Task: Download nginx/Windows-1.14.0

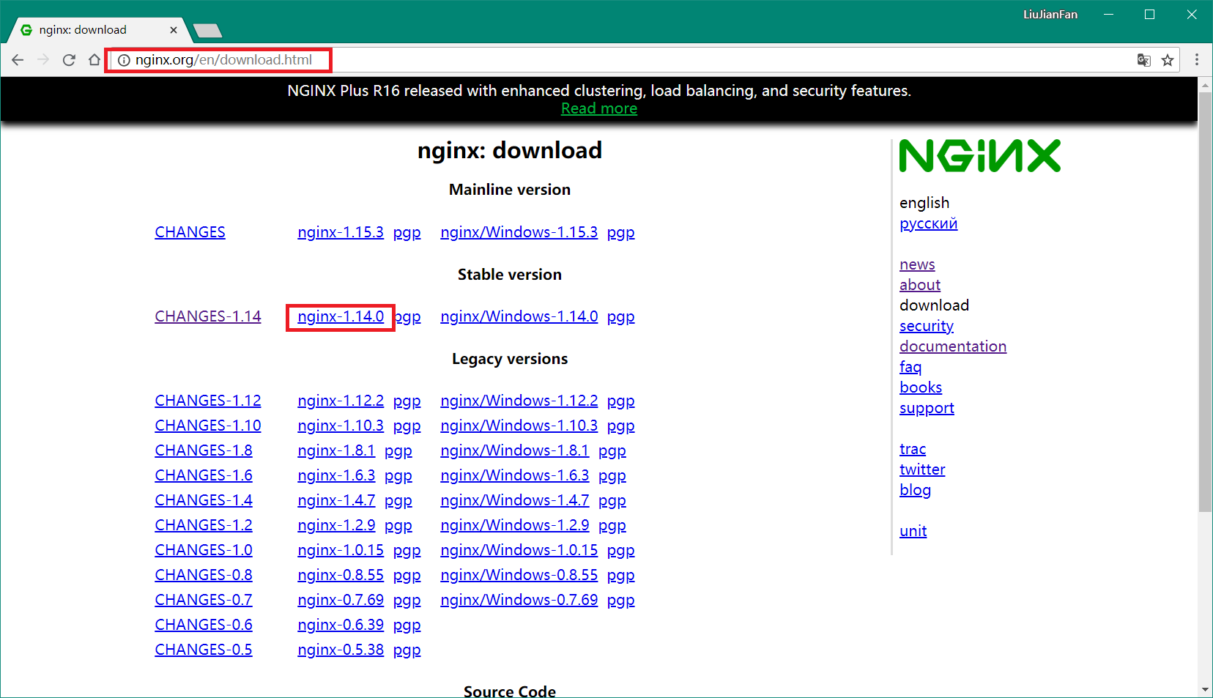Action: tap(519, 316)
